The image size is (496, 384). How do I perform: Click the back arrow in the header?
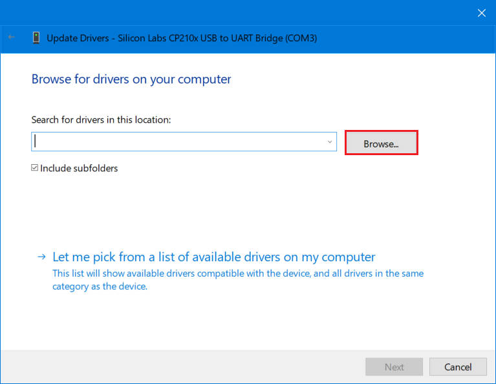tap(12, 38)
